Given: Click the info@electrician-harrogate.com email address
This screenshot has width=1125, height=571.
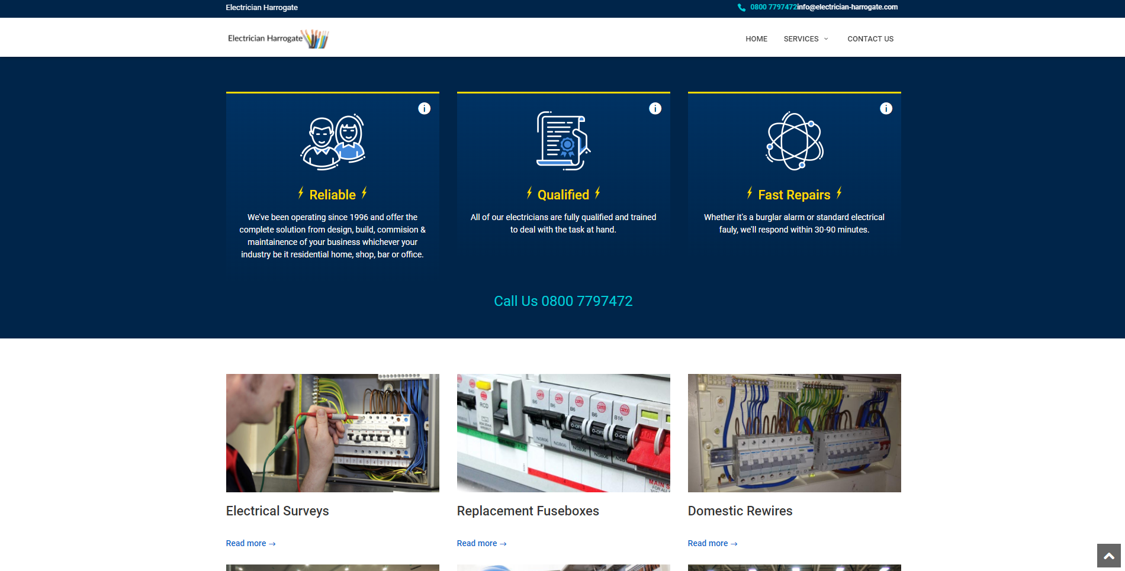Looking at the screenshot, I should pyautogui.click(x=847, y=7).
